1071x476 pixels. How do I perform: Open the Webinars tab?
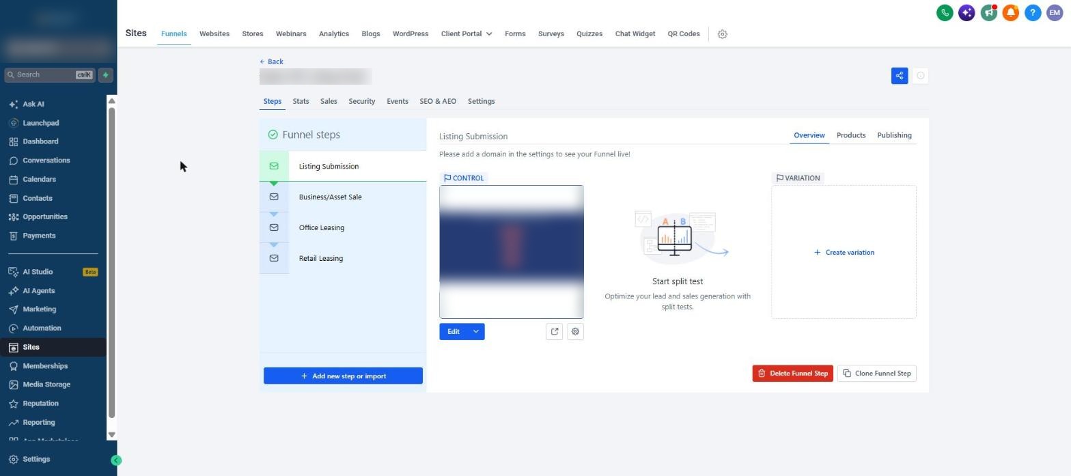point(291,34)
